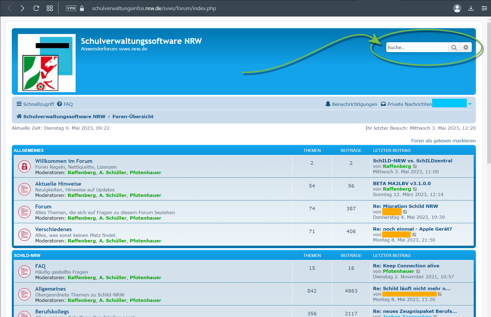Viewport: 491px width, 317px height.
Task: Open the Schnellzugriff quick access menu
Action: [x=35, y=104]
